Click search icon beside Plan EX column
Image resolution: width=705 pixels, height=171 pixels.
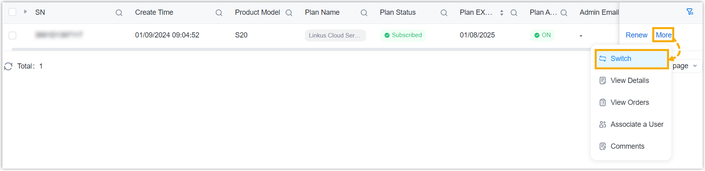tap(514, 13)
